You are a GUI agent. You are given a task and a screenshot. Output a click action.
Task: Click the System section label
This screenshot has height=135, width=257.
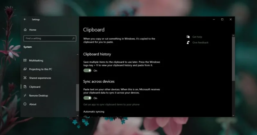click(x=28, y=47)
